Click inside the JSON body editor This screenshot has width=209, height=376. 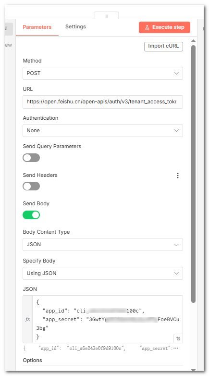point(107,319)
